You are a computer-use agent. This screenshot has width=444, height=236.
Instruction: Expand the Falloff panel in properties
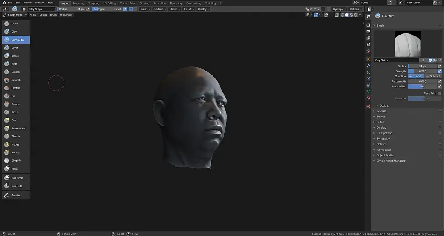pyautogui.click(x=380, y=122)
